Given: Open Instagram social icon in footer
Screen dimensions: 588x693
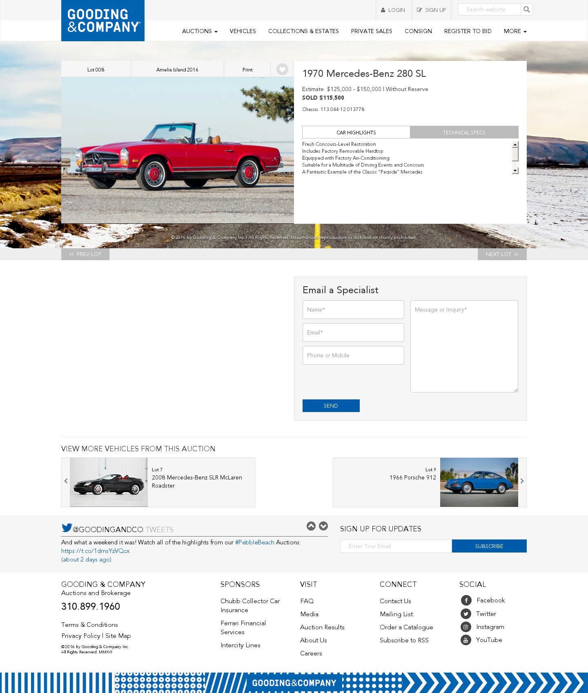Looking at the screenshot, I should coord(466,627).
